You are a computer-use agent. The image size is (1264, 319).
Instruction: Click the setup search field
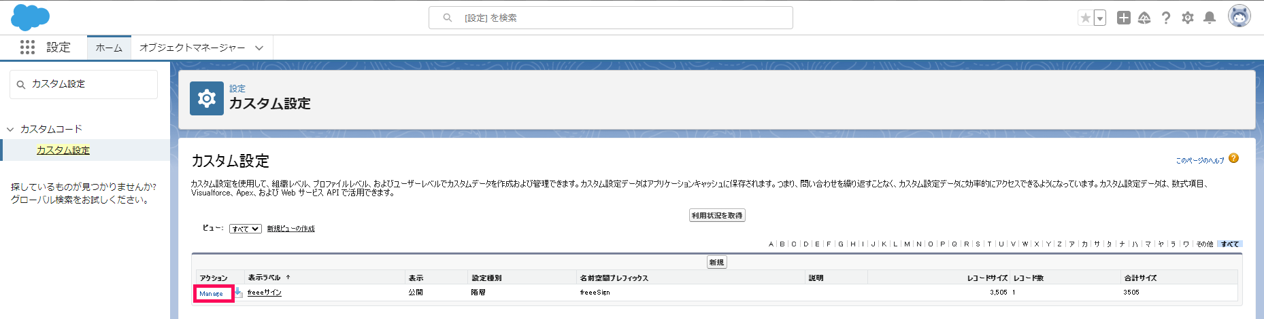tap(610, 18)
